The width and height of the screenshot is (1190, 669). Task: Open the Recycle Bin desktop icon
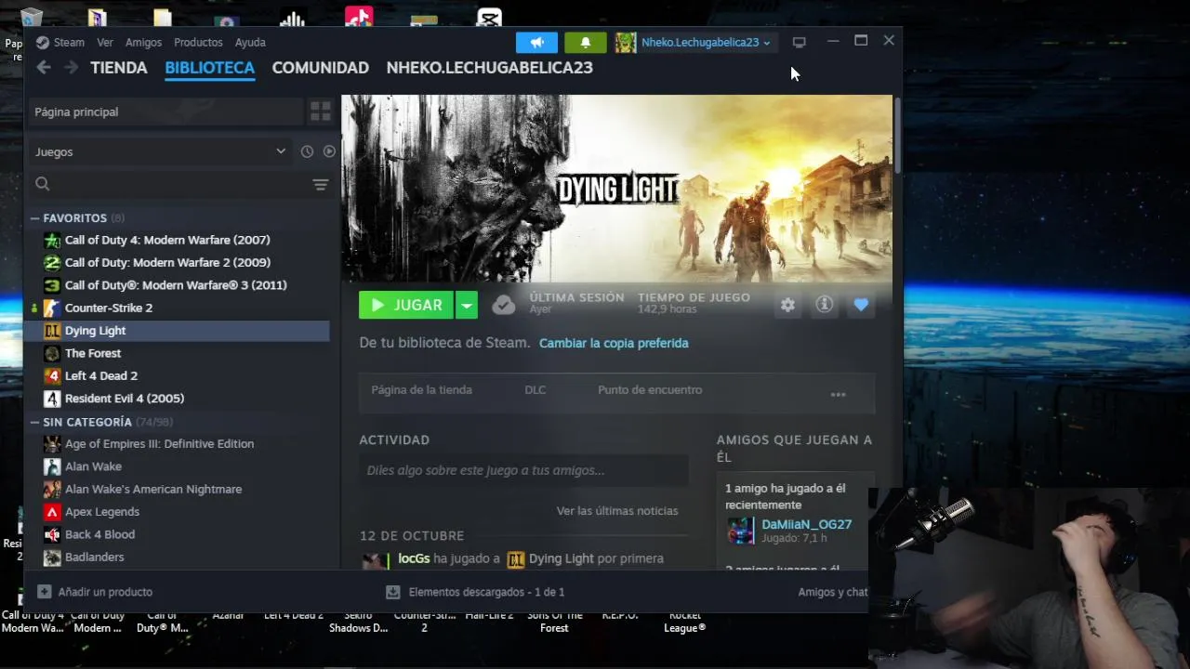(31, 17)
